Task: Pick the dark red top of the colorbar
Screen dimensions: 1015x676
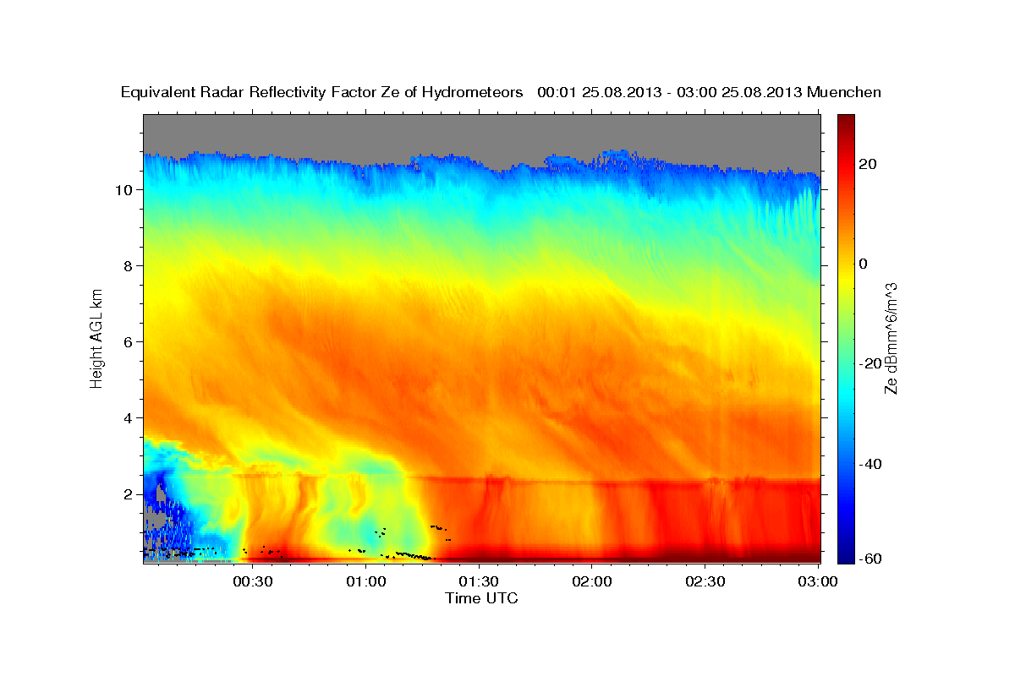Action: point(846,123)
